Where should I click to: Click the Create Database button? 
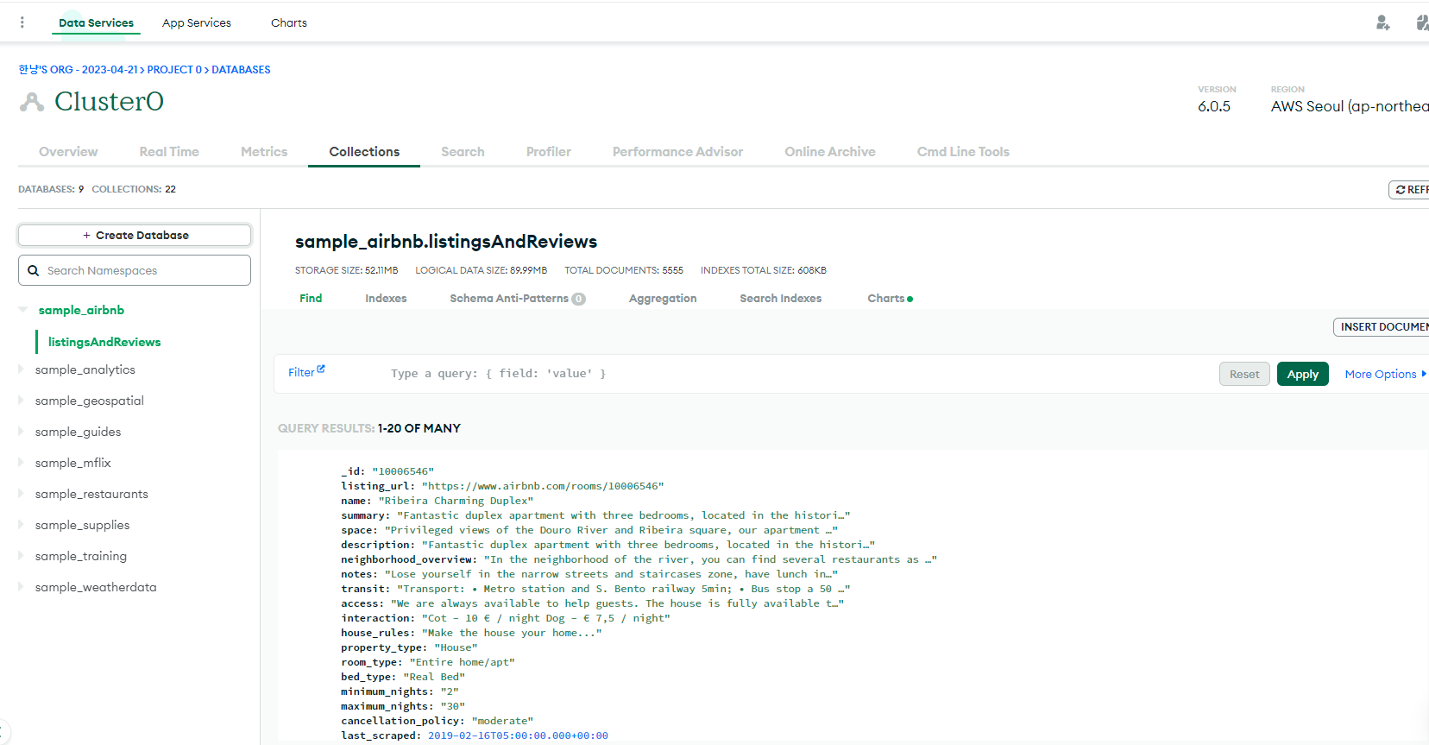click(135, 235)
